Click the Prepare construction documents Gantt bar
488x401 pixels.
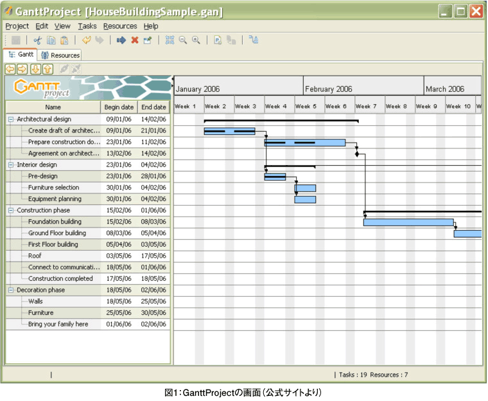(x=305, y=143)
